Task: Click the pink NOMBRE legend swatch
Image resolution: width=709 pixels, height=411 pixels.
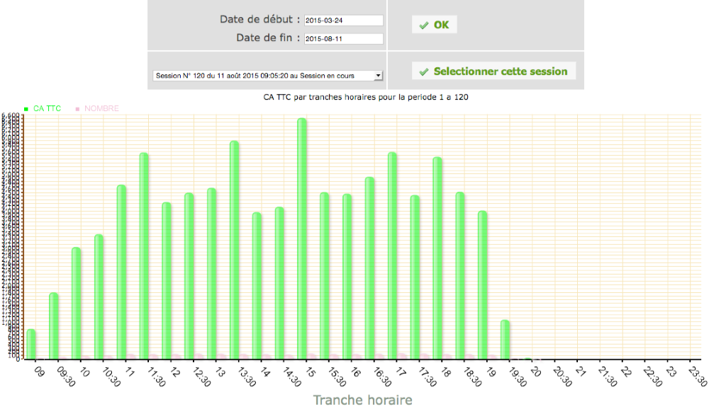Action: (77, 109)
